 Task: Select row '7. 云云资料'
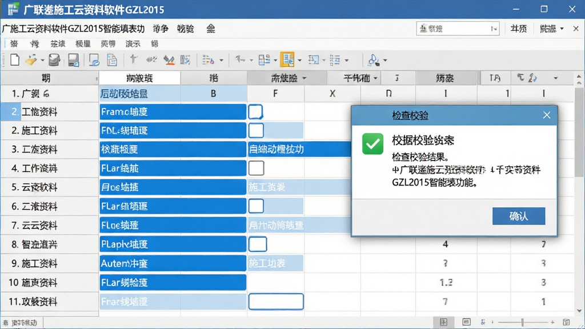tap(50, 225)
